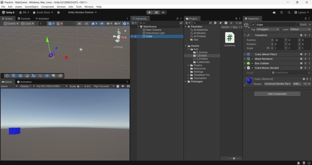Image resolution: width=312 pixels, height=165 pixels.
Task: Click the cloud services icon
Action: [x=274, y=12]
